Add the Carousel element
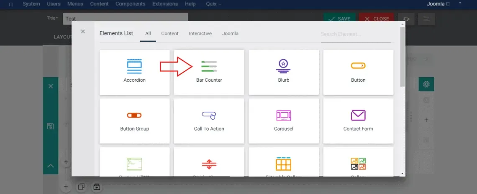This screenshot has height=194, width=477. (x=284, y=121)
